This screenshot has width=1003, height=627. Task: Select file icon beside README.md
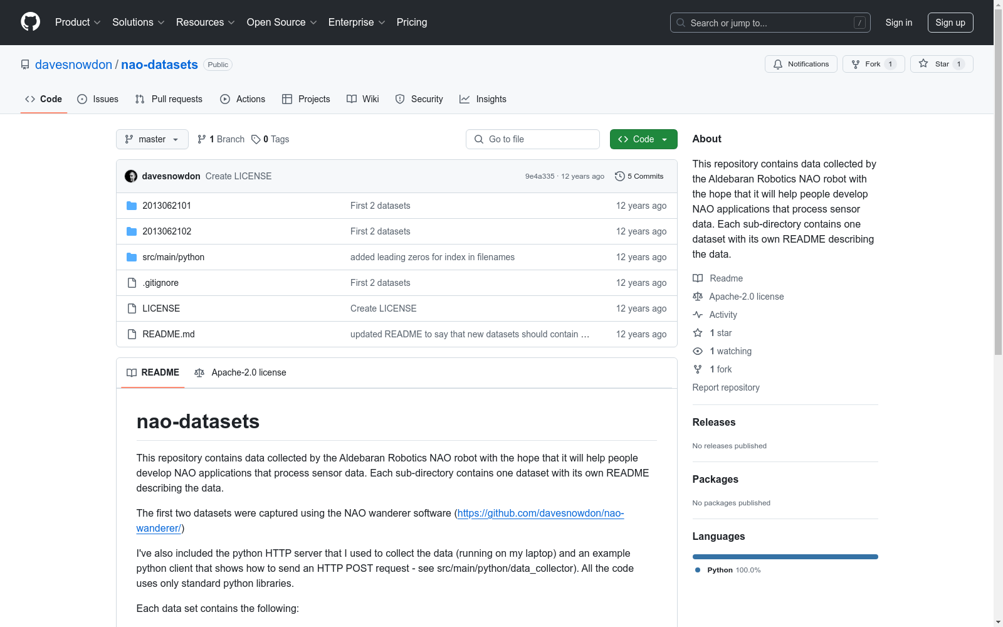pos(132,334)
